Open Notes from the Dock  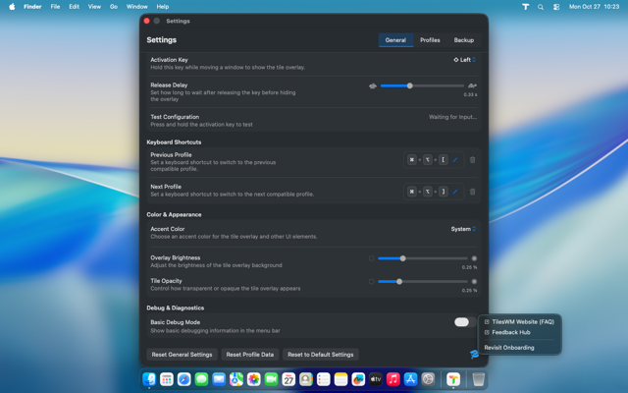340,379
